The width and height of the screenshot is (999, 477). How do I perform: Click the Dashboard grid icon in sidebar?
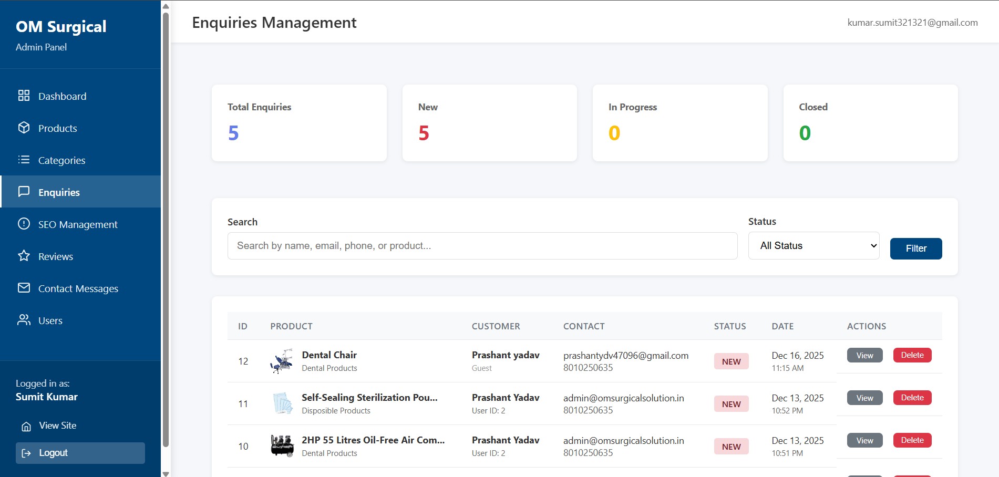pyautogui.click(x=24, y=96)
